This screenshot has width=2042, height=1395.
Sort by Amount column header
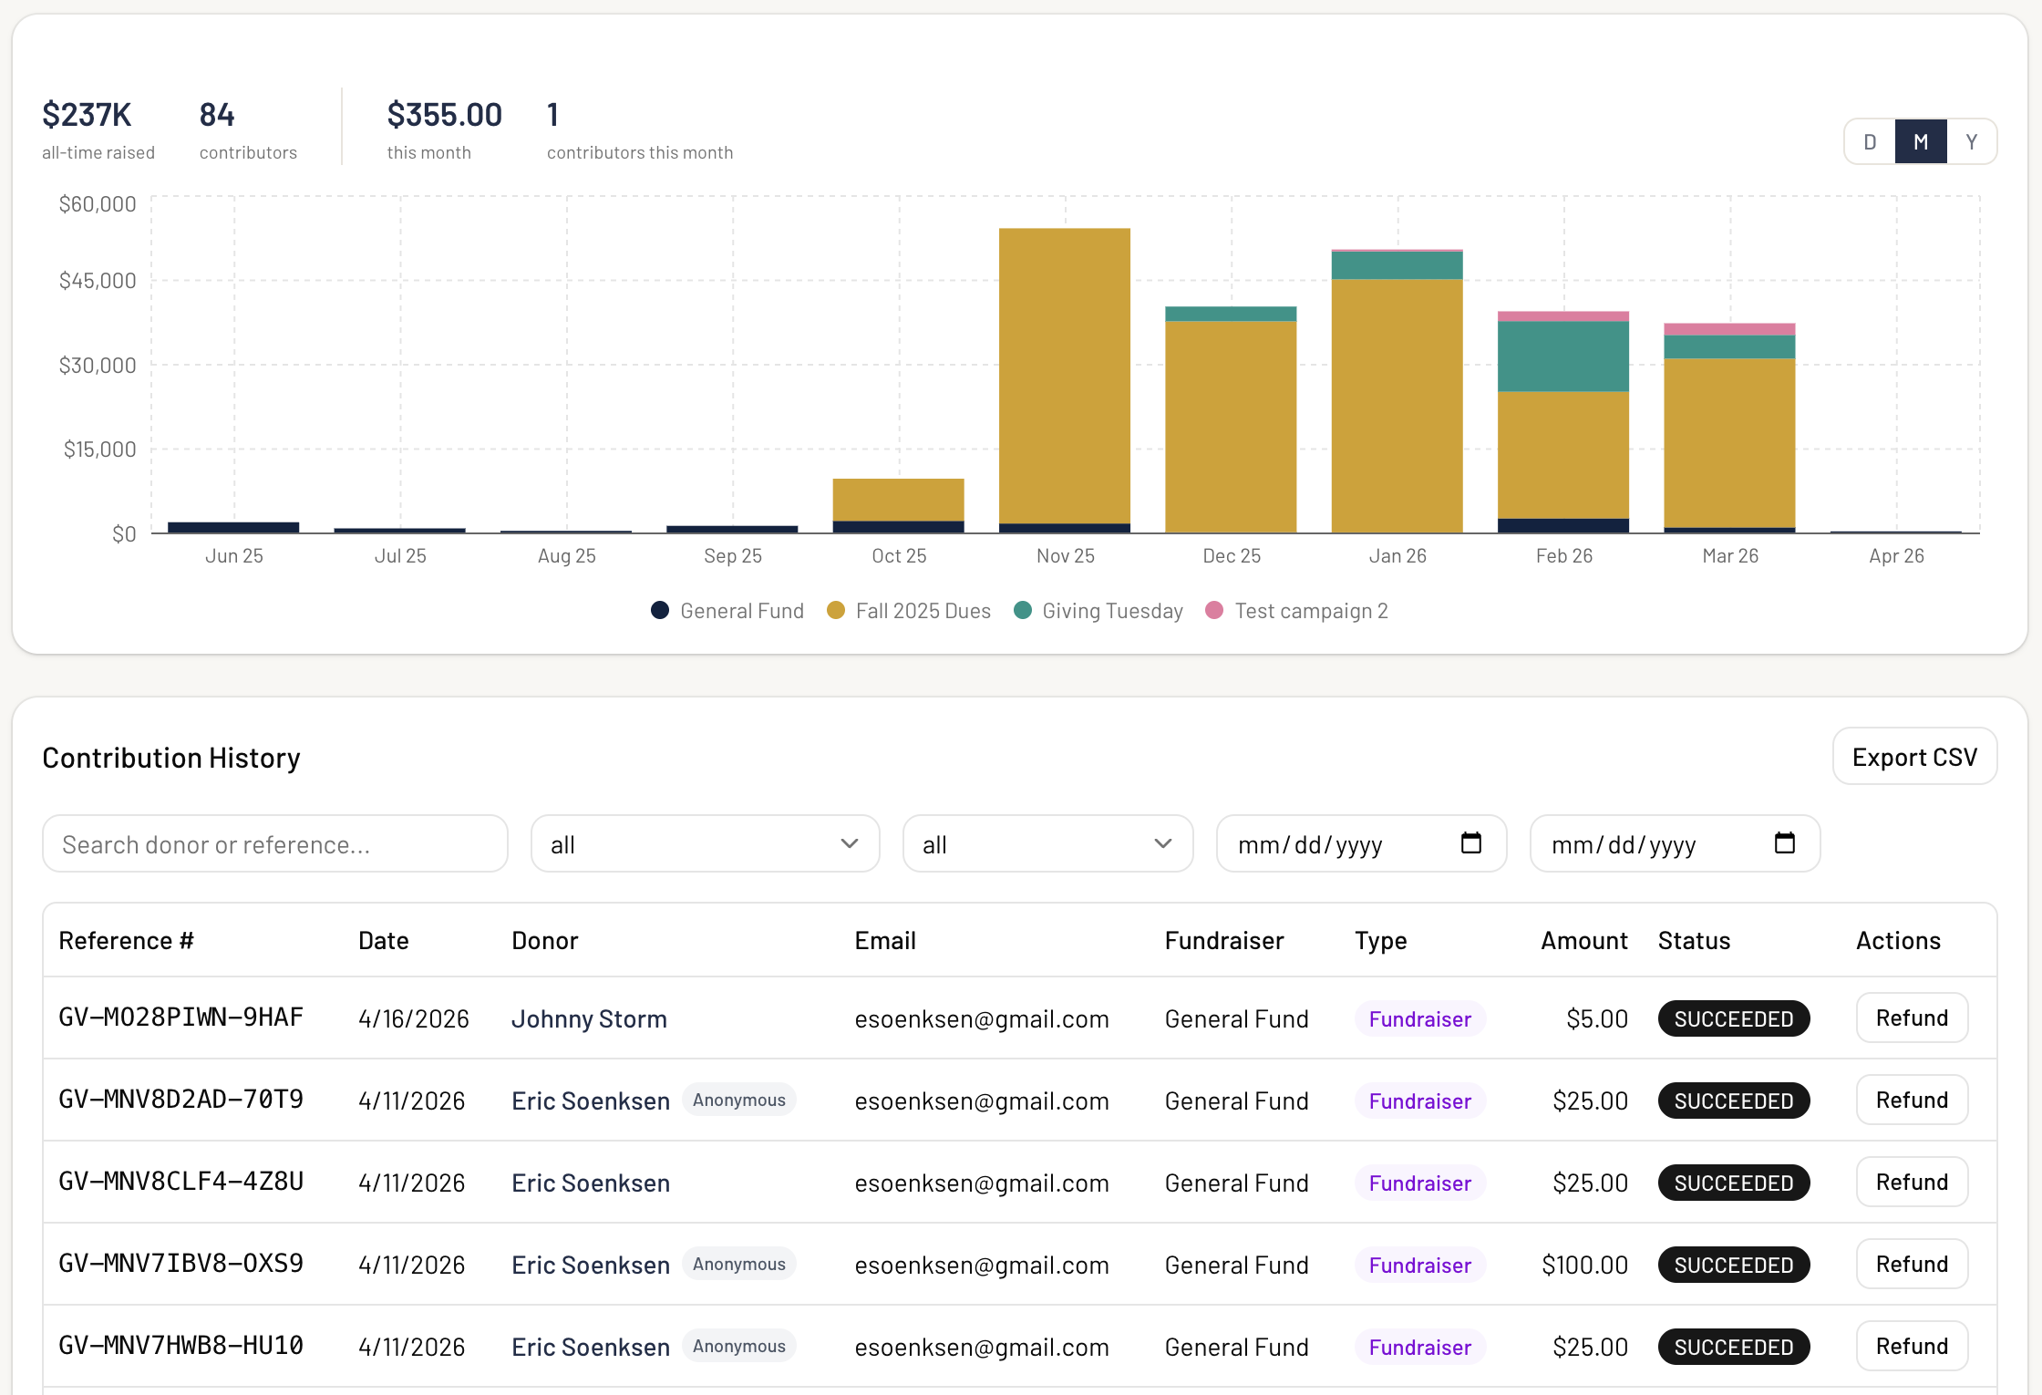pos(1583,941)
